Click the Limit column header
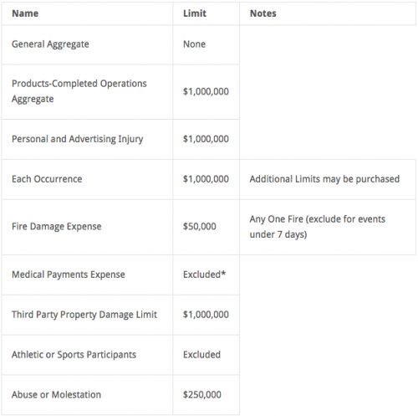The width and height of the screenshot is (418, 416). pos(195,13)
